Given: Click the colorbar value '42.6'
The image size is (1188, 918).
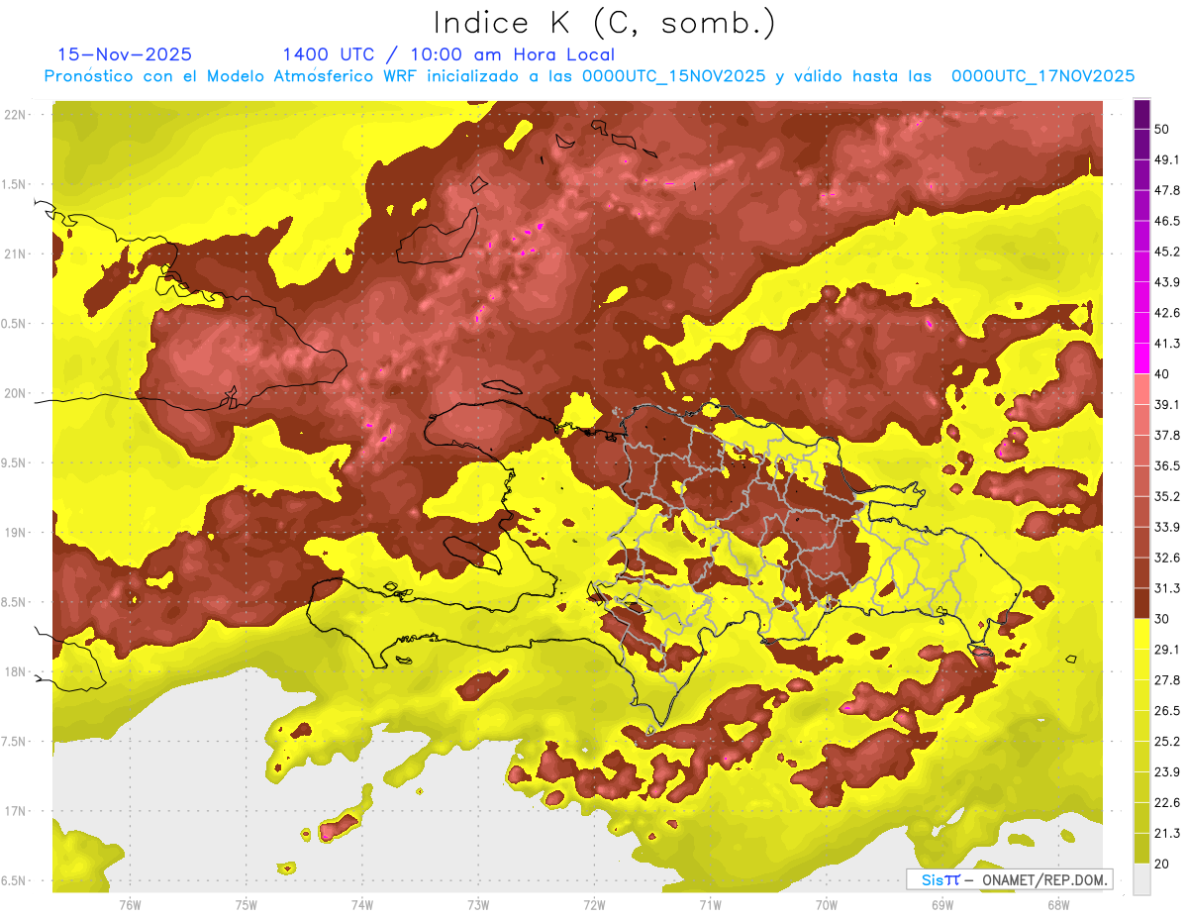Looking at the screenshot, I should (1166, 313).
